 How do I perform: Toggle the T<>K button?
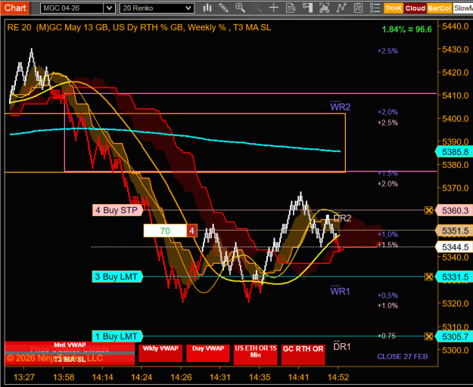click(x=393, y=8)
